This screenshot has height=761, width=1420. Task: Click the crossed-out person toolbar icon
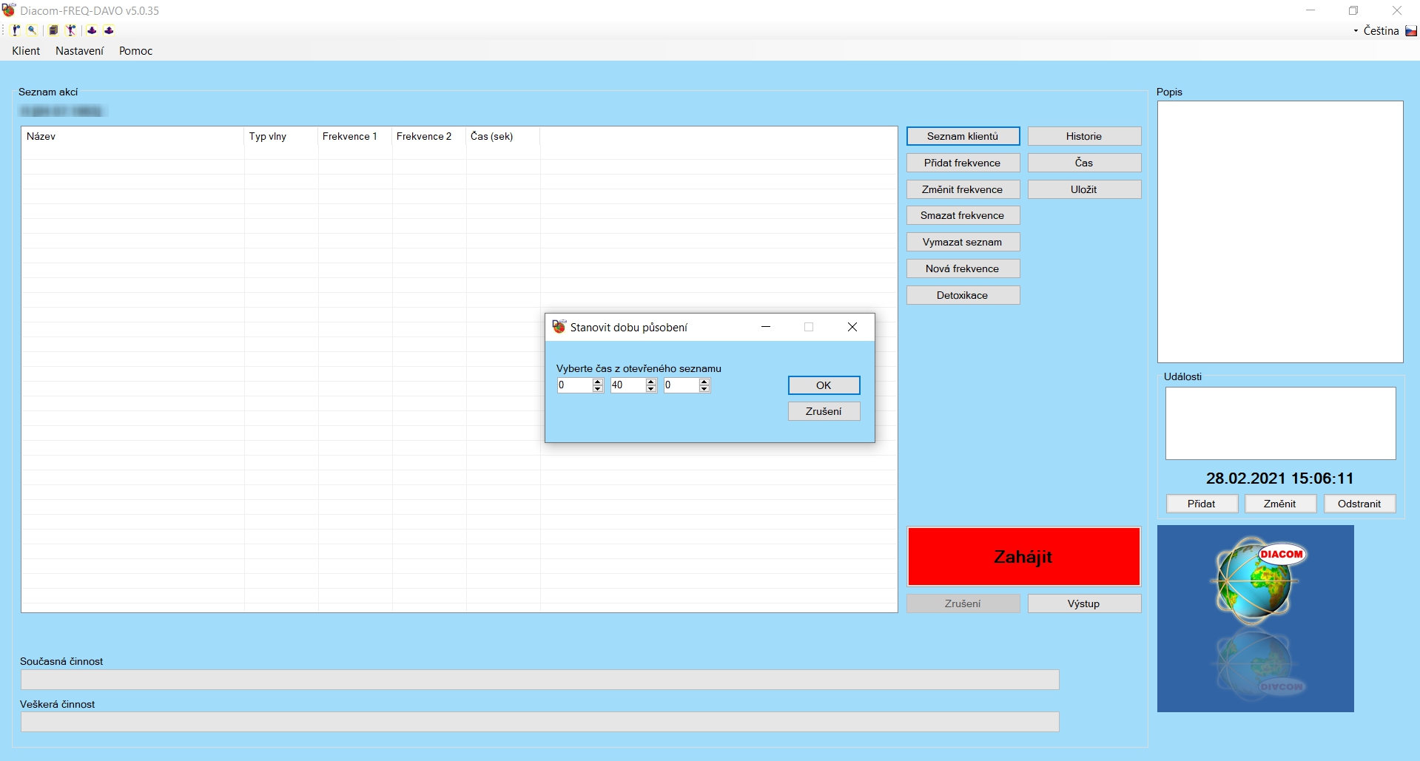click(x=71, y=30)
